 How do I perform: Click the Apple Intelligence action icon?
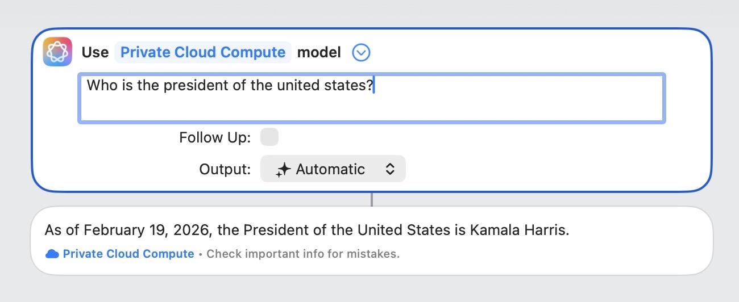click(x=57, y=52)
